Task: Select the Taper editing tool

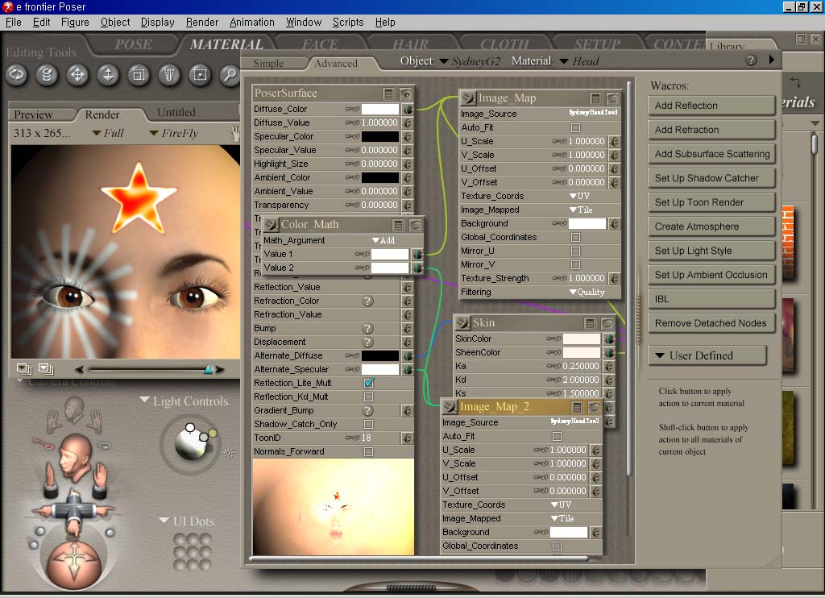Action: [169, 75]
